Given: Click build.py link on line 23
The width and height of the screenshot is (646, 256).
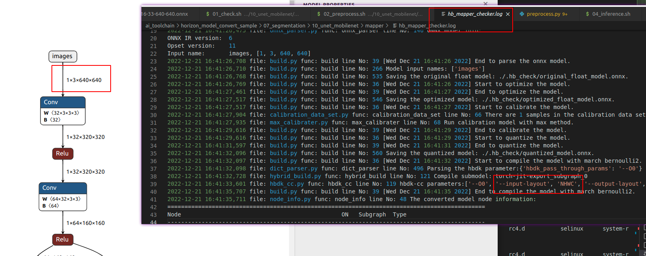Looking at the screenshot, I should pyautogui.click(x=283, y=61).
